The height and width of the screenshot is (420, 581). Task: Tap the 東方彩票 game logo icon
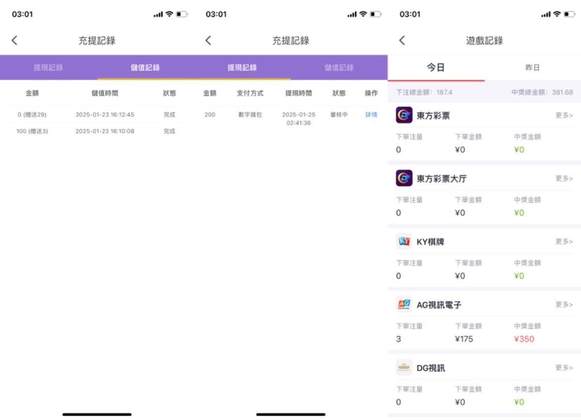point(404,115)
